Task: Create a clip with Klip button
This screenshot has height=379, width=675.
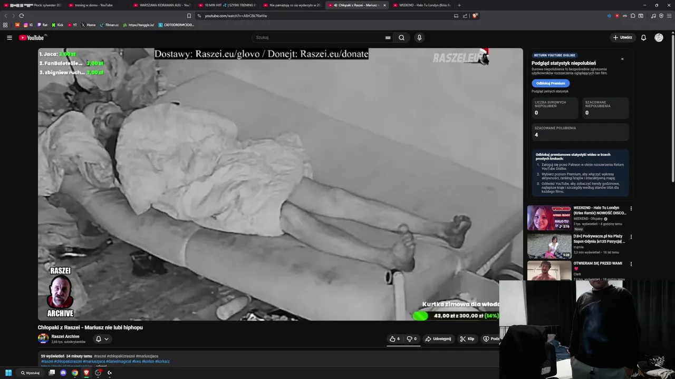Action: point(467,339)
